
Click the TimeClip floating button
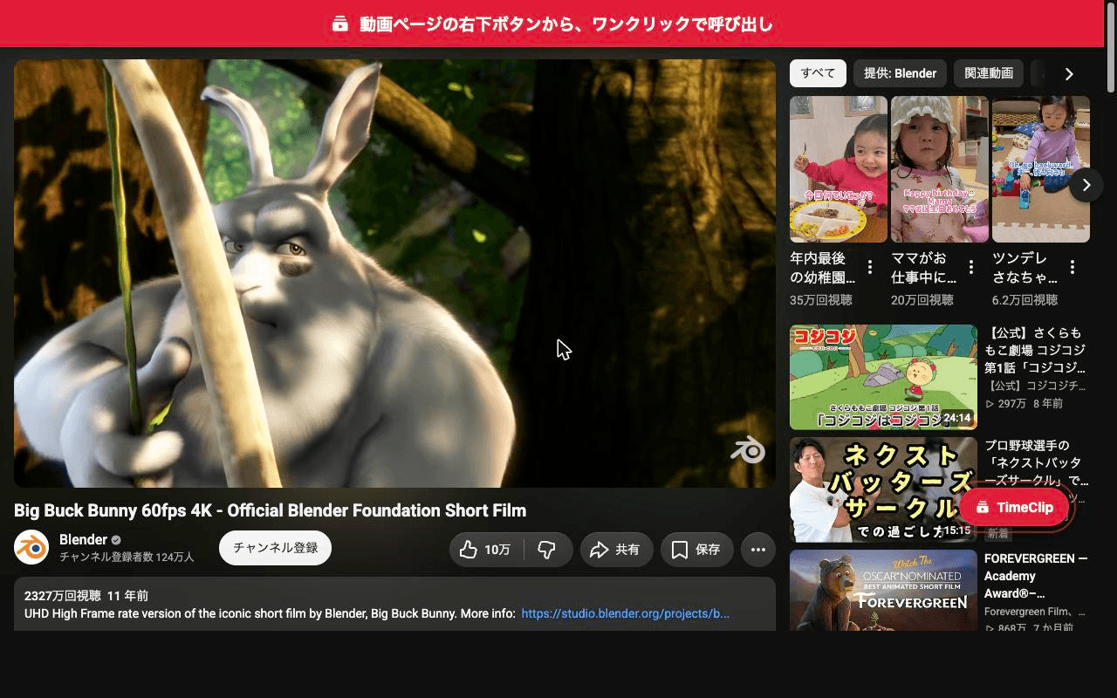click(1013, 508)
